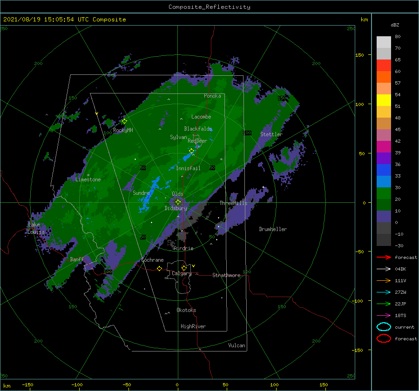Click the Drumheller label
This screenshot has width=419, height=391.
coord(273,229)
